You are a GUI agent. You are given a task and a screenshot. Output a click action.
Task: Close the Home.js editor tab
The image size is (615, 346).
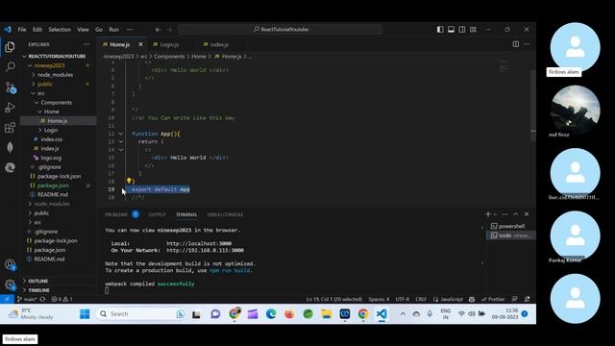click(x=140, y=44)
